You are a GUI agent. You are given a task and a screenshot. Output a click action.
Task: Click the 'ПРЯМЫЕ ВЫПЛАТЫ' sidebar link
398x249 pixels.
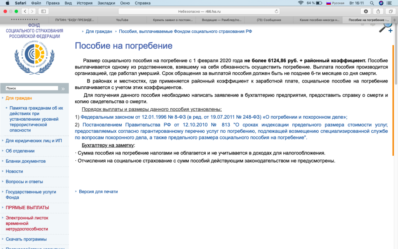(x=27, y=207)
